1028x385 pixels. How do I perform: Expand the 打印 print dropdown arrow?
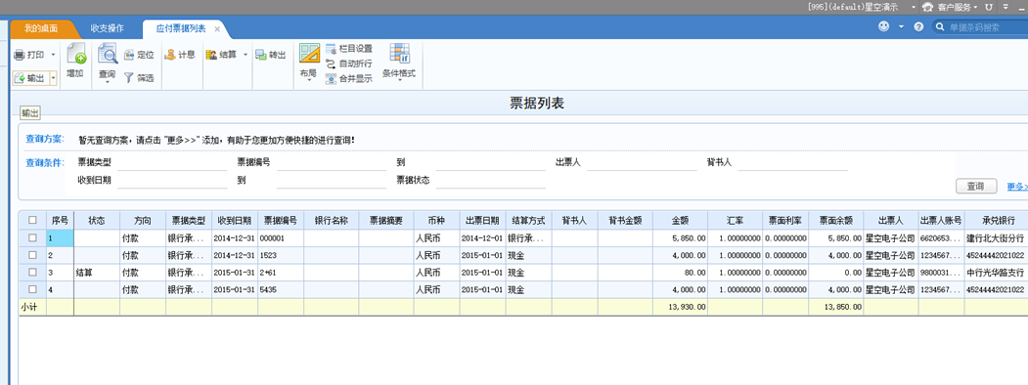53,55
